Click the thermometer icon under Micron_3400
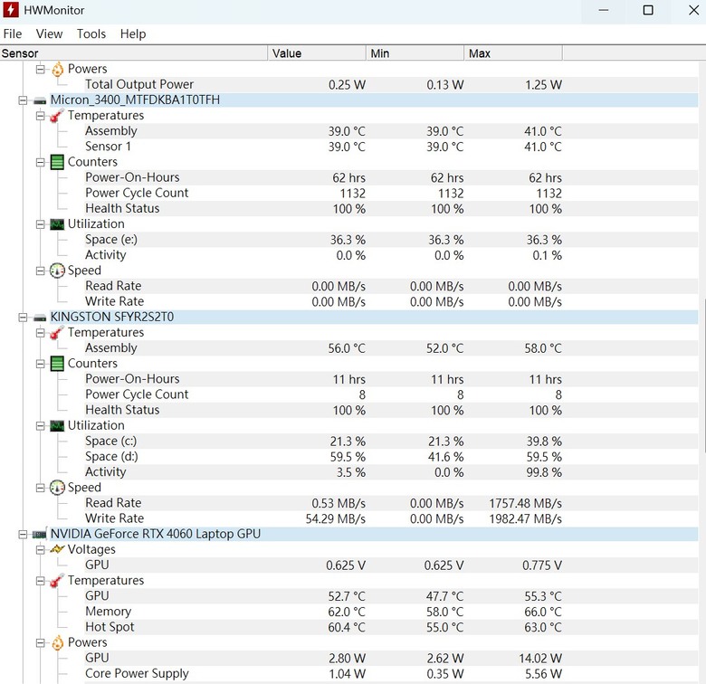 57,116
